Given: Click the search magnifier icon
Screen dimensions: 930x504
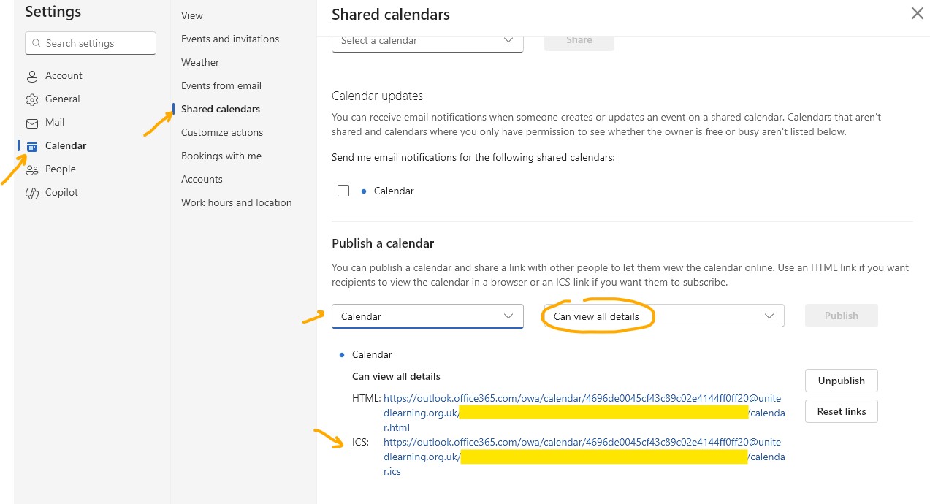Looking at the screenshot, I should (36, 43).
